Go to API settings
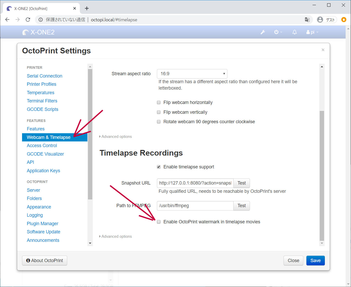This screenshot has width=351, height=287. click(30, 162)
